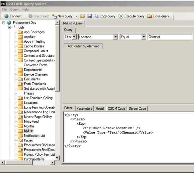
Task: Collapse the ProcurementDev tree node
Action: 4,23
